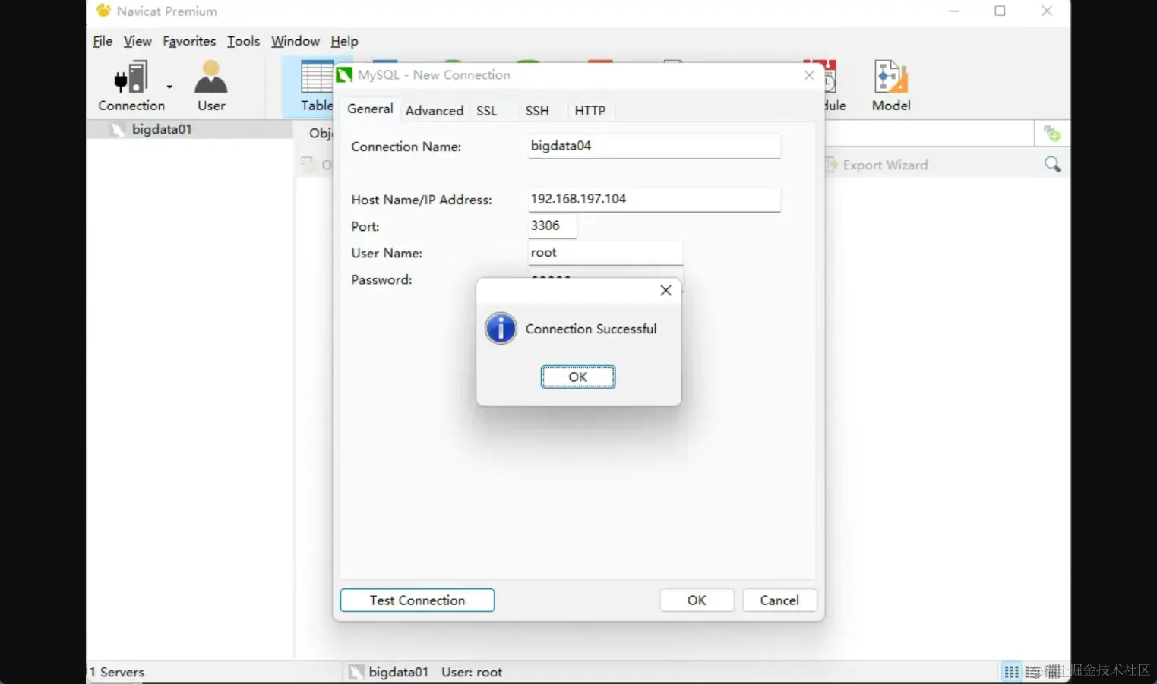Click OK in Connection Successful box
The image size is (1157, 684).
point(578,377)
